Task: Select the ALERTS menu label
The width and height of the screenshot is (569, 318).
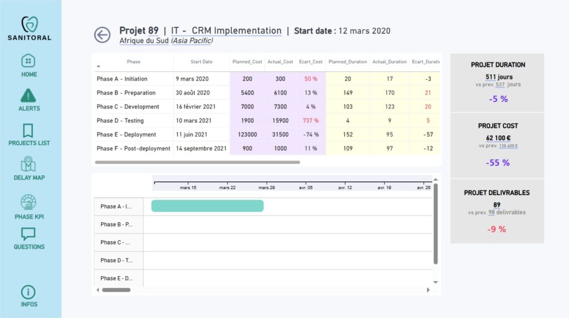Action: pyautogui.click(x=29, y=108)
